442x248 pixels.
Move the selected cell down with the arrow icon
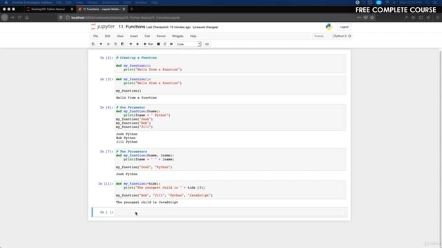[x=137, y=44]
